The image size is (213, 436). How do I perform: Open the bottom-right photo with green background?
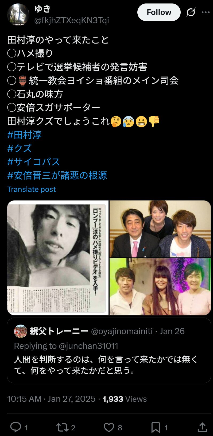[160, 287]
